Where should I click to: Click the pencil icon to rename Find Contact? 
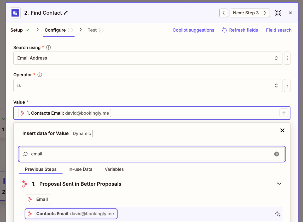click(66, 13)
